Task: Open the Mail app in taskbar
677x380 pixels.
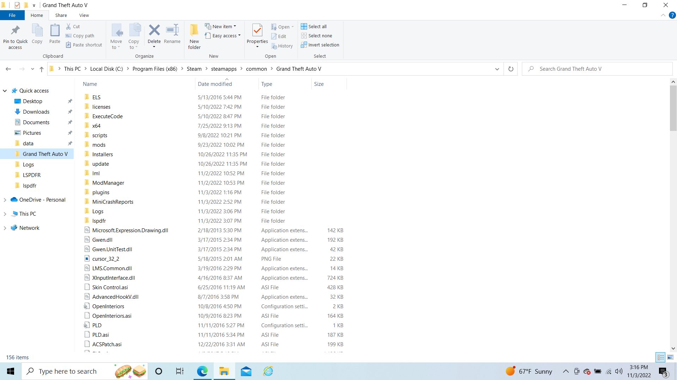Action: coord(246,371)
